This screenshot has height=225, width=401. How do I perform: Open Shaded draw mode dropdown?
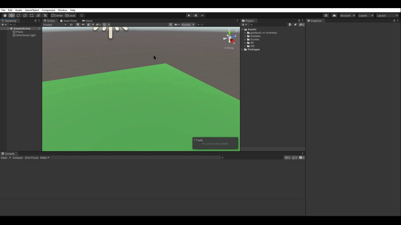pyautogui.click(x=55, y=25)
